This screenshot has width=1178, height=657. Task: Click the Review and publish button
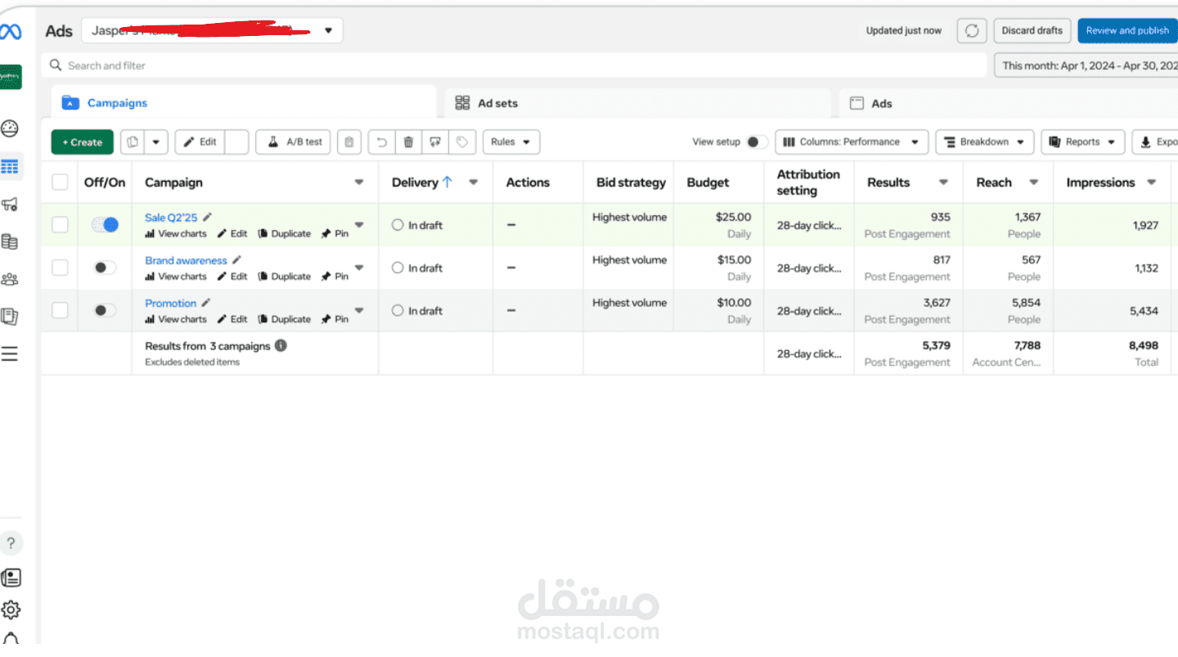[1127, 30]
